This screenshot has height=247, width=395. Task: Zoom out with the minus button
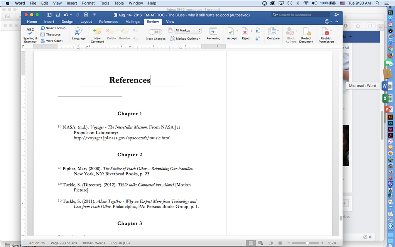coord(289,243)
